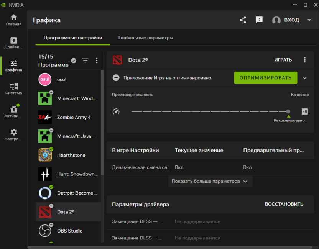Click the Параметры драйвера heading
319x249 pixels.
(x=140, y=204)
